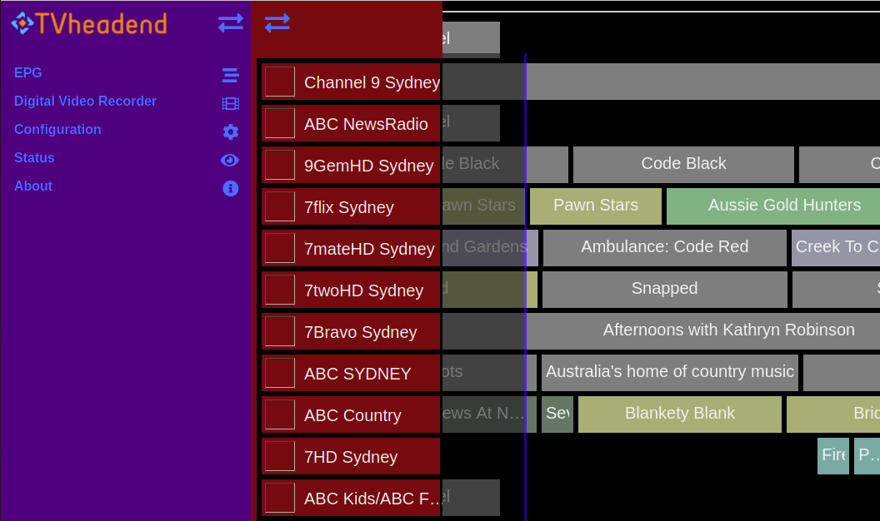Tick the 7mateHD Sydney checkbox
This screenshot has height=521, width=880.
pos(280,248)
